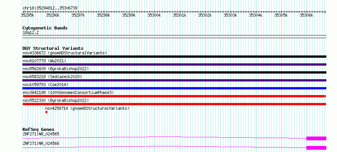Screen dimensions: 337x152
Task: Open variant nsv6583218 (Sedlazeck2020) label
Action: pos(52,77)
